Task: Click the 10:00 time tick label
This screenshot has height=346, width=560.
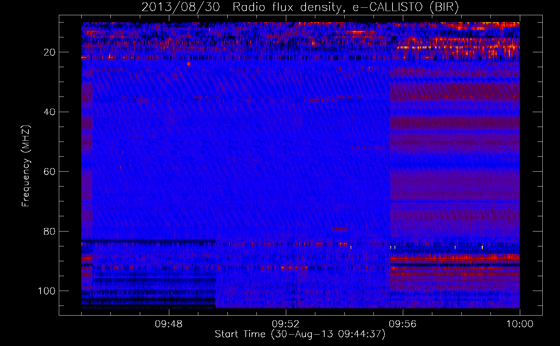Action: [520, 324]
